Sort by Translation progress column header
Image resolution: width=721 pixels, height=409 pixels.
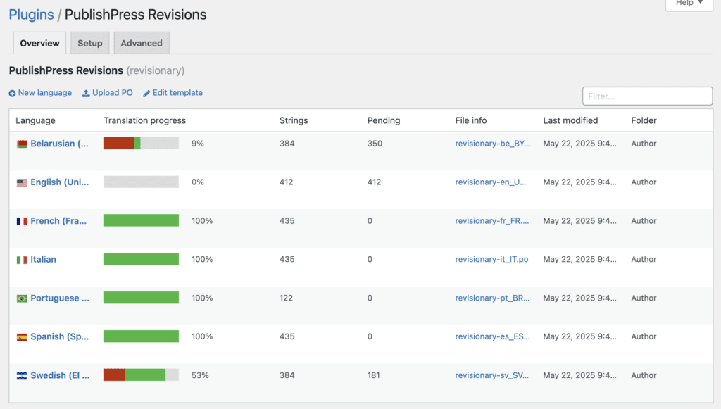[144, 120]
